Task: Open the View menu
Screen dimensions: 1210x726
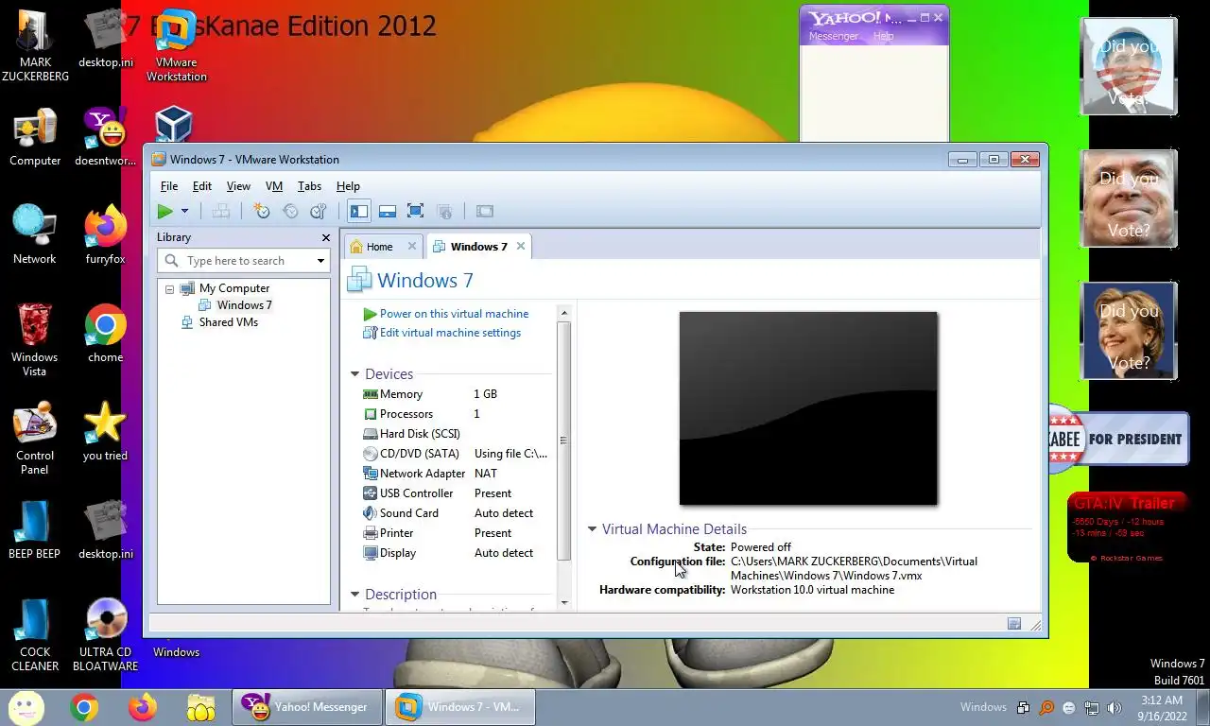Action: (x=238, y=186)
